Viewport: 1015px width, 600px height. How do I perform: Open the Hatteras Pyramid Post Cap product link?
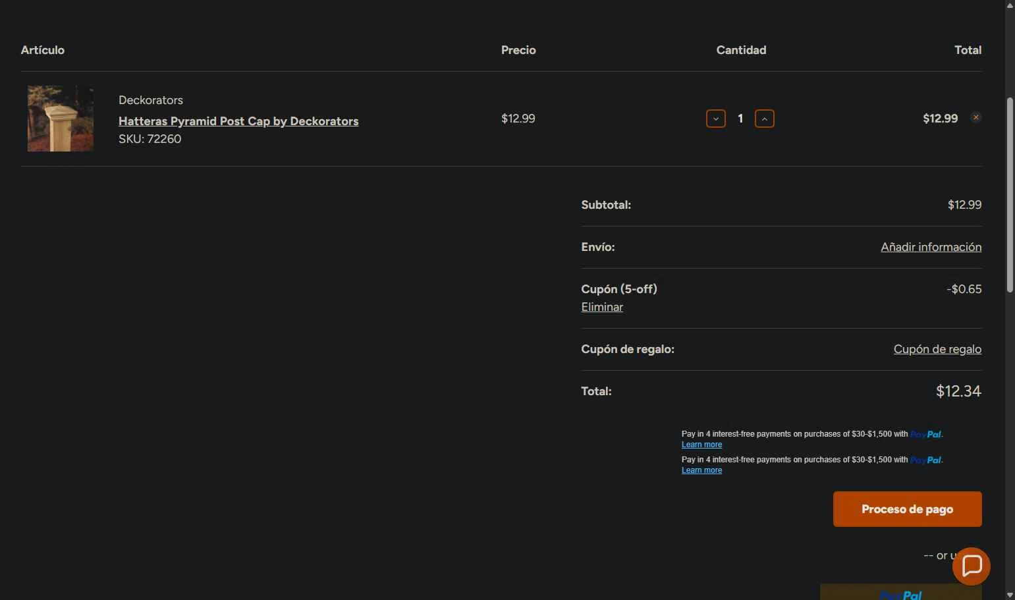pyautogui.click(x=238, y=121)
